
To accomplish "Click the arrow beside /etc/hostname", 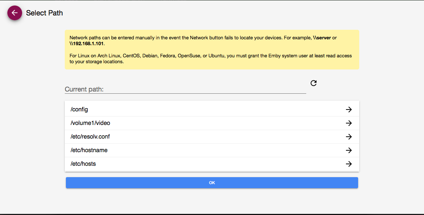I will pyautogui.click(x=349, y=150).
